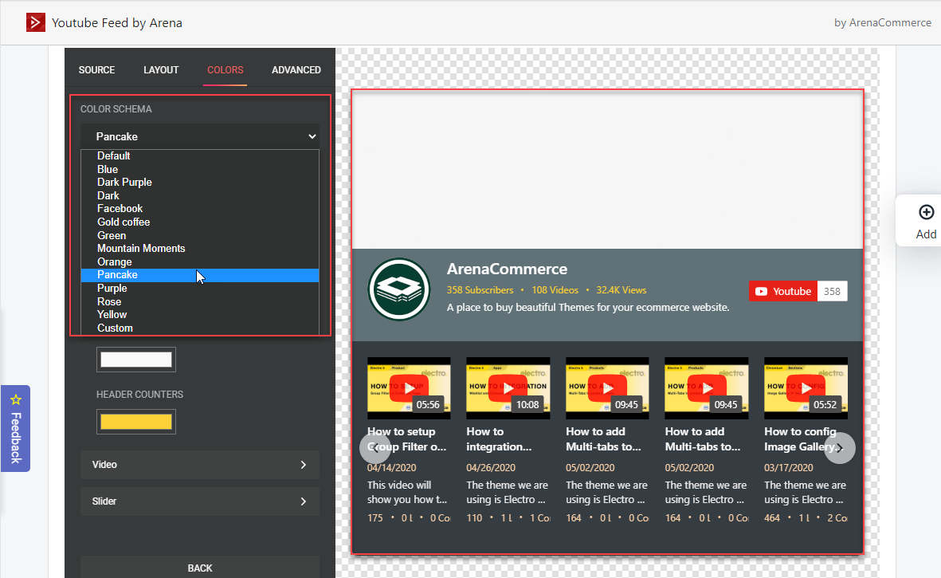This screenshot has width=941, height=578.
Task: Choose the Blue color schema option
Action: coord(200,169)
